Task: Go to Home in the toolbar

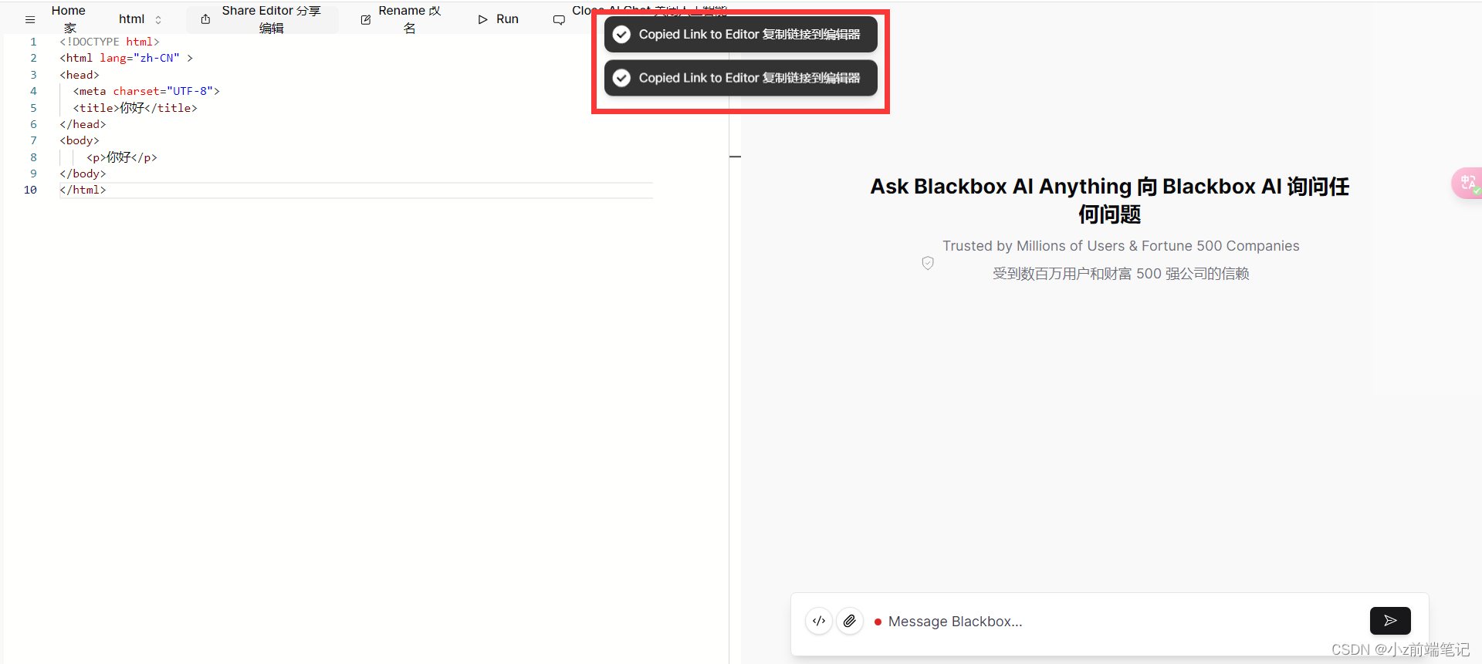Action: pyautogui.click(x=69, y=19)
